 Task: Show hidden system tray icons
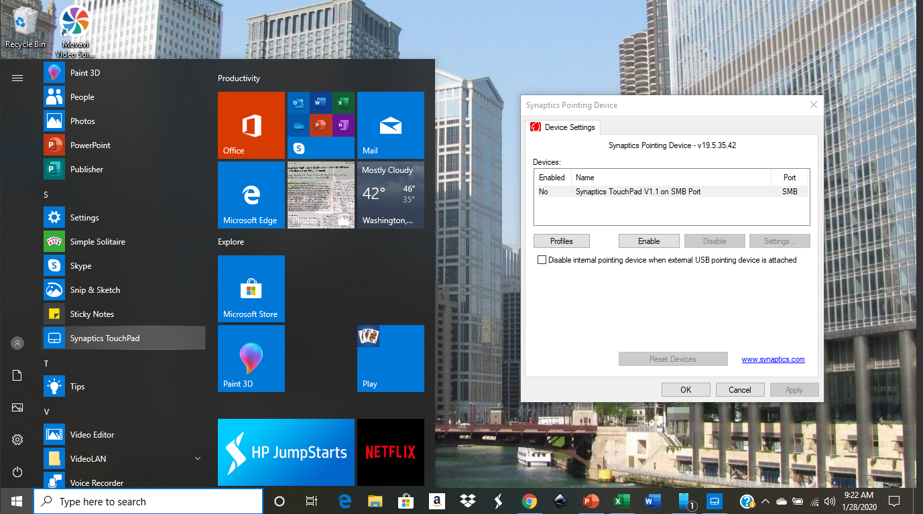click(765, 501)
